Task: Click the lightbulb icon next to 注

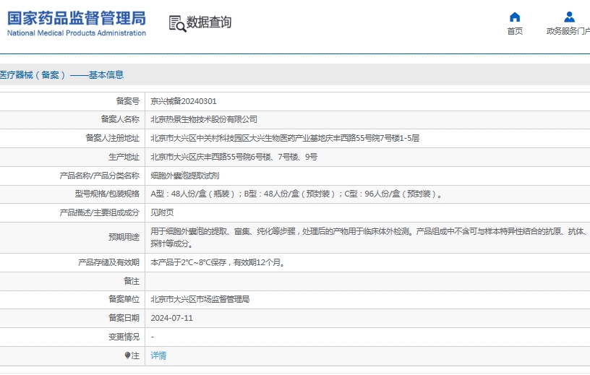Action: click(127, 355)
